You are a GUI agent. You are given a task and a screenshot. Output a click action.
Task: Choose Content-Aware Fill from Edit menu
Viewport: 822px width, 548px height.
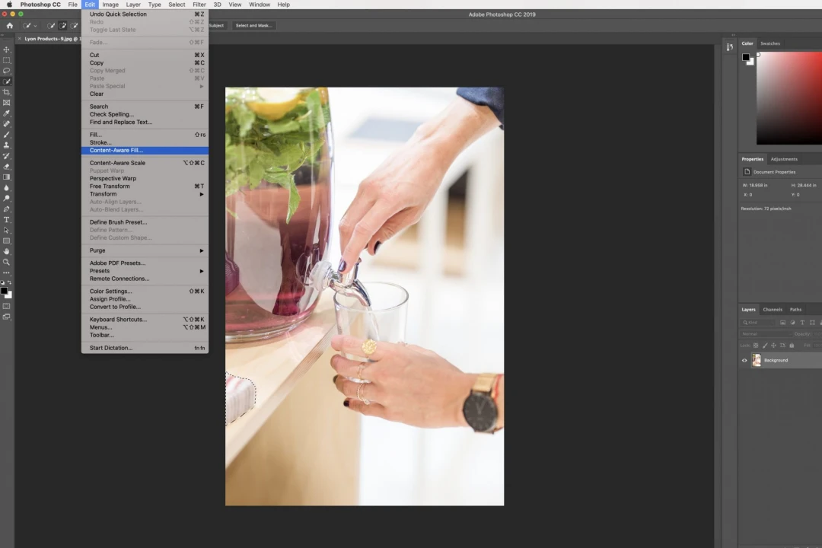pyautogui.click(x=116, y=150)
